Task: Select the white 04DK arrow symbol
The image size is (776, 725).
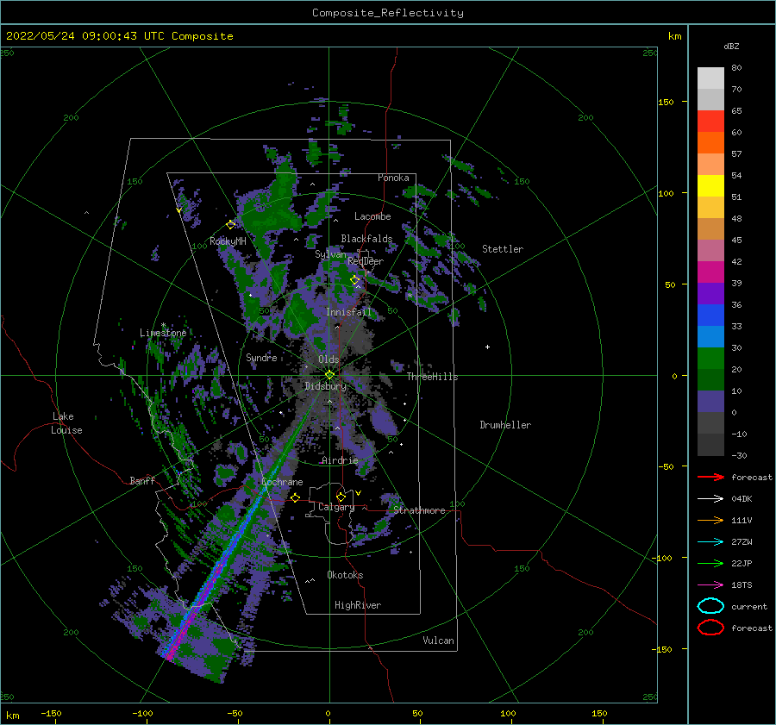Action: [x=710, y=499]
